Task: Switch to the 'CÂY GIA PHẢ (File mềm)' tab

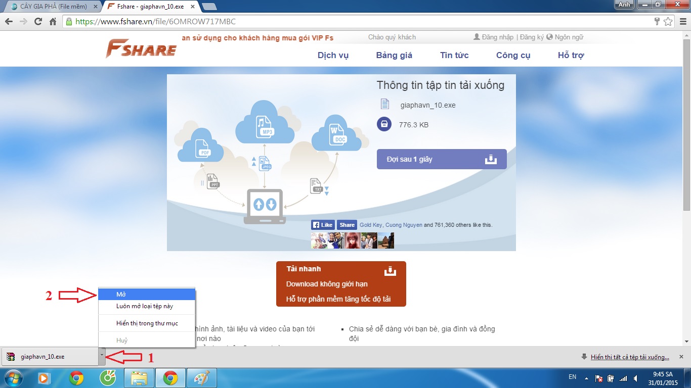Action: (53, 7)
